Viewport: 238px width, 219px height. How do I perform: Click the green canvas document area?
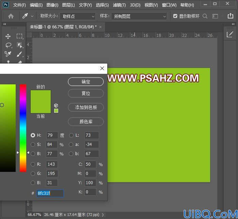coord(159,125)
